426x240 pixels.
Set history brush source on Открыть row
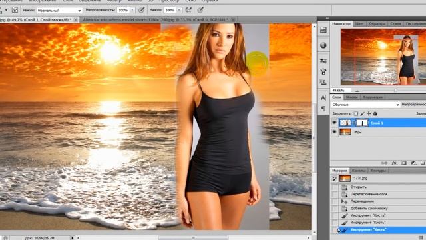click(334, 187)
